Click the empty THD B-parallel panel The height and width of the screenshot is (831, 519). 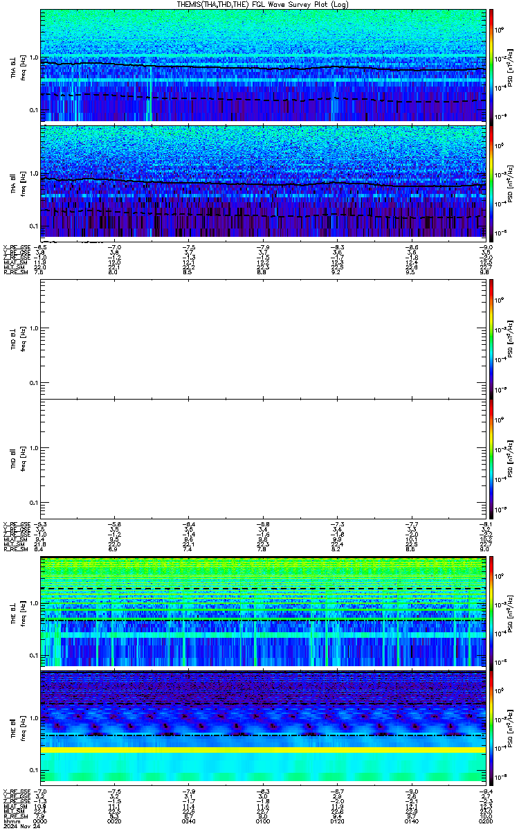tap(264, 458)
